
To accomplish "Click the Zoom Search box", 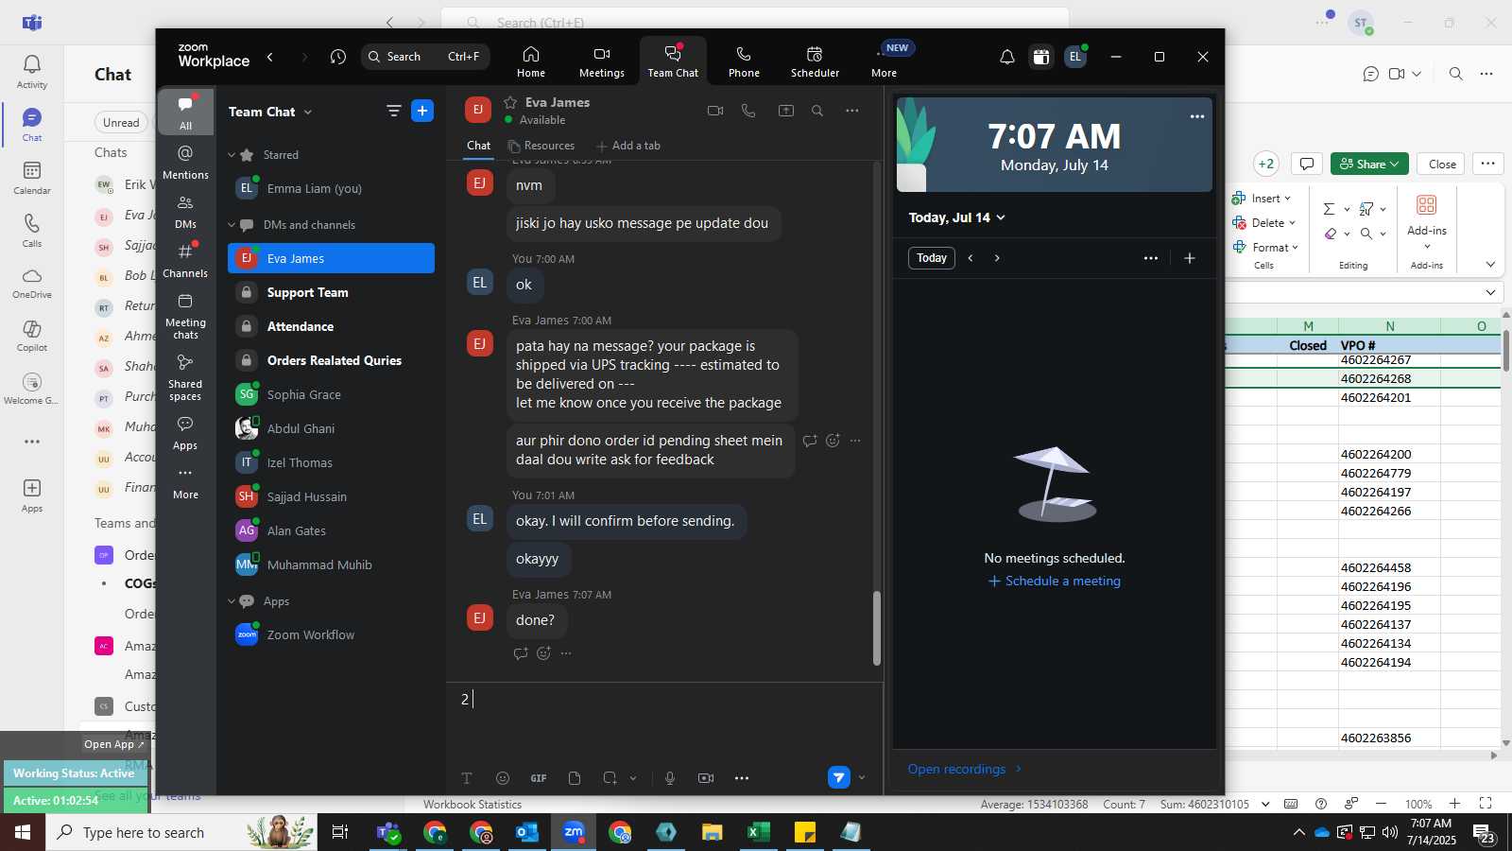I will 424,57.
